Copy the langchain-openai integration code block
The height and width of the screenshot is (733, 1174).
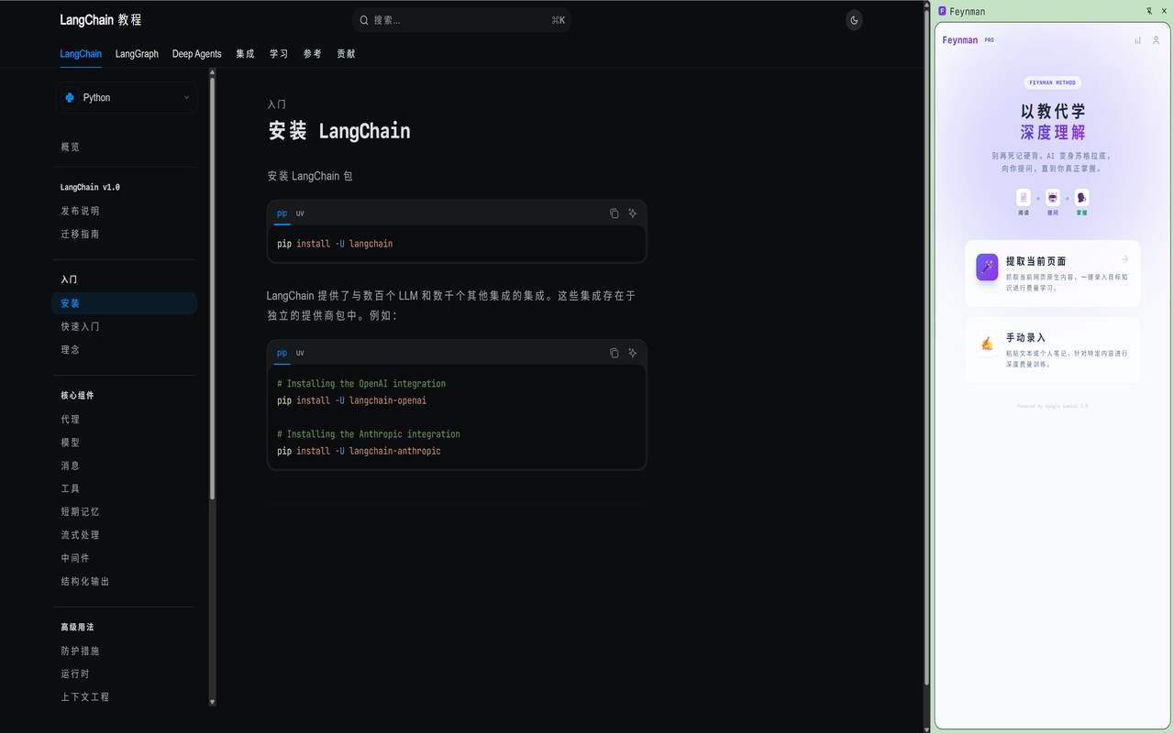[614, 353]
